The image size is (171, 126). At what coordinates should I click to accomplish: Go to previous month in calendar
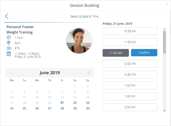[11, 73]
